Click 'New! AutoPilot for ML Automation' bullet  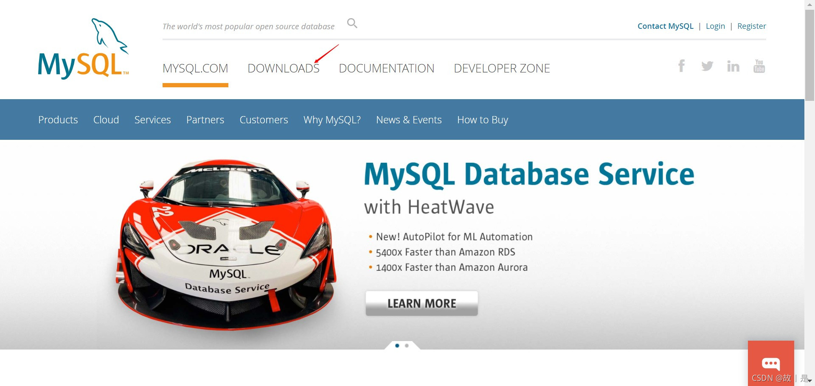pyautogui.click(x=454, y=237)
